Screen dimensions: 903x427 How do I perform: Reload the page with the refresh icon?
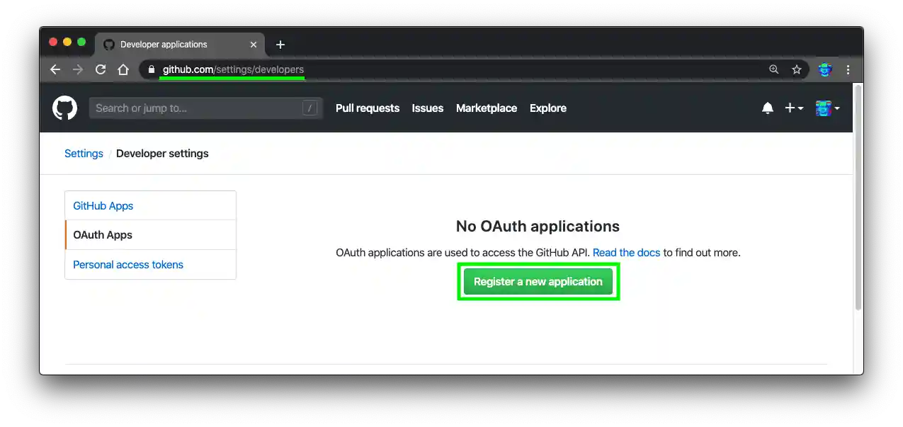[x=101, y=69]
